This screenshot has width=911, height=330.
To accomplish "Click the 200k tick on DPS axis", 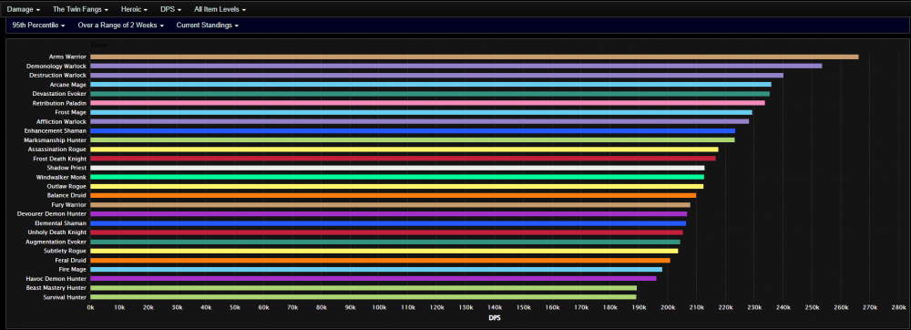I will 667,307.
